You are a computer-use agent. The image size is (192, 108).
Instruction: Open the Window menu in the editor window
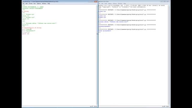click(x=44, y=4)
